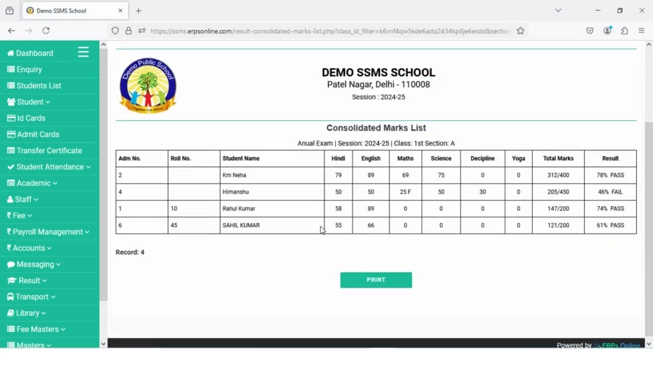Click the Consolidated Marks List heading
The width and height of the screenshot is (653, 367).
376,128
